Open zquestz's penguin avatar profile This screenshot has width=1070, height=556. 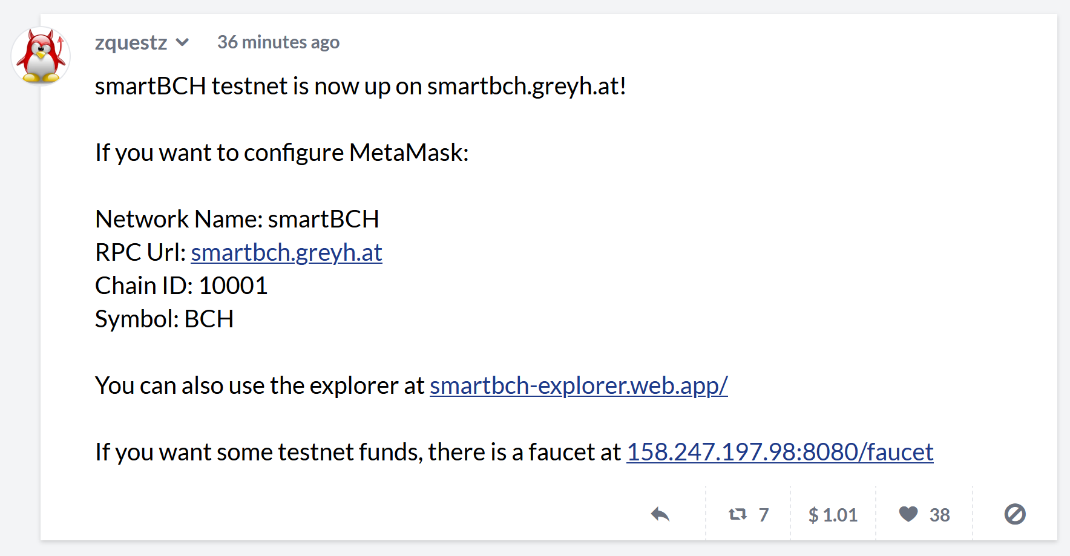coord(41,56)
